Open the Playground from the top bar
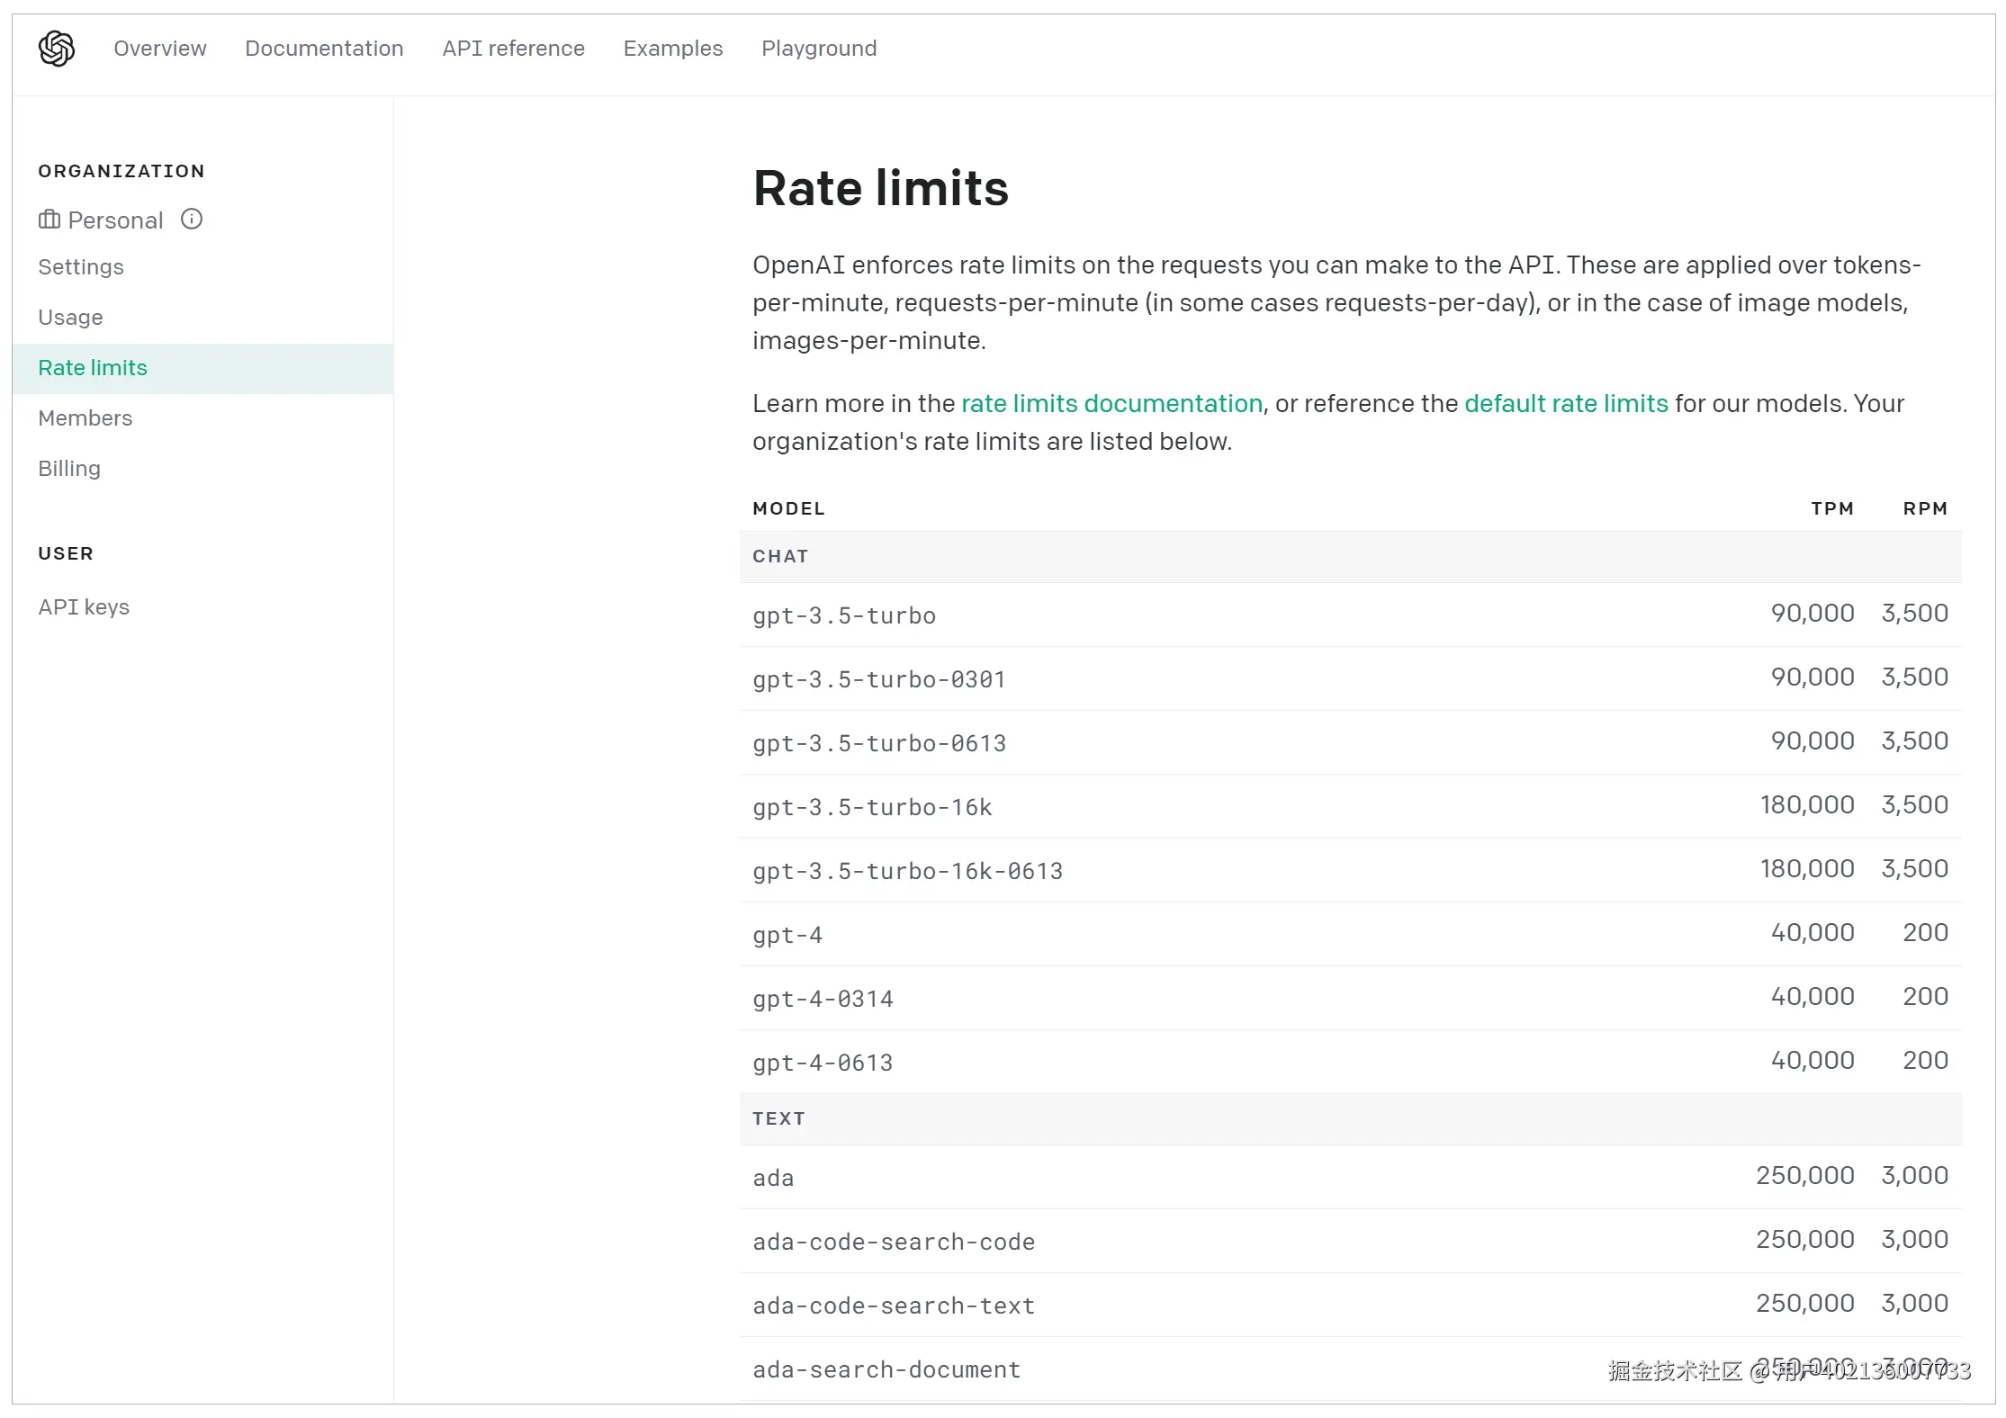Image resolution: width=2006 pixels, height=1418 pixels. pyautogui.click(x=818, y=49)
